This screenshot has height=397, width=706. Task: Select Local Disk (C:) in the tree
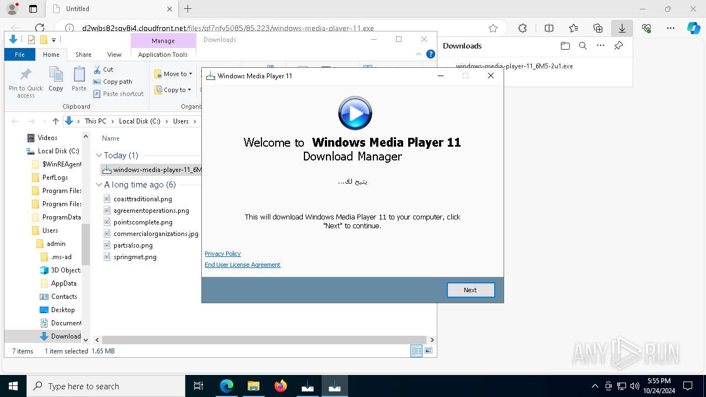(58, 151)
